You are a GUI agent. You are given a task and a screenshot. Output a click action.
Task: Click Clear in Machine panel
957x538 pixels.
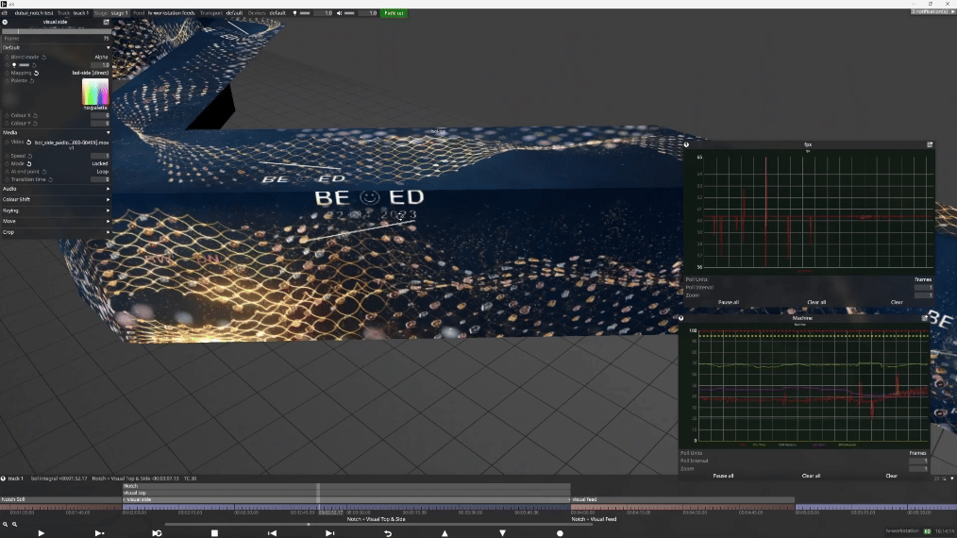pyautogui.click(x=891, y=476)
